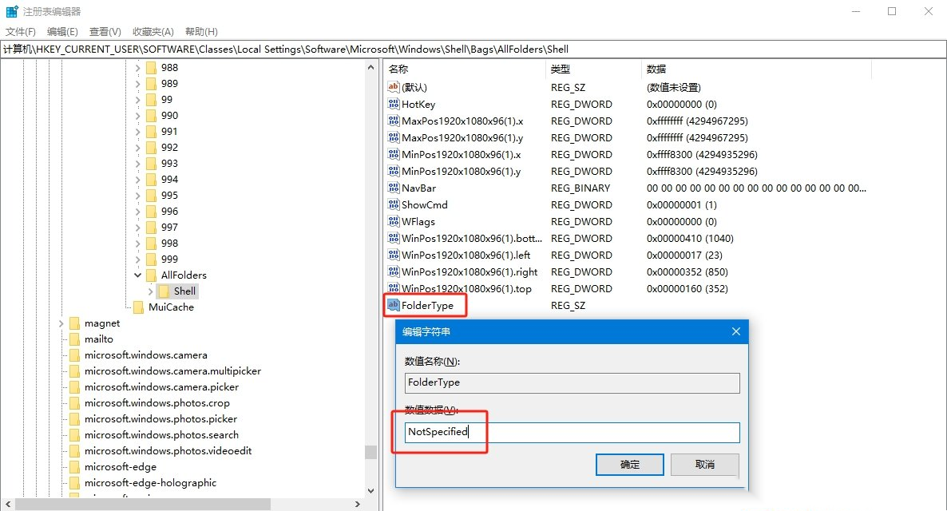Click the HotKey REG_DWORD icon
This screenshot has height=511, width=947.
(x=393, y=104)
